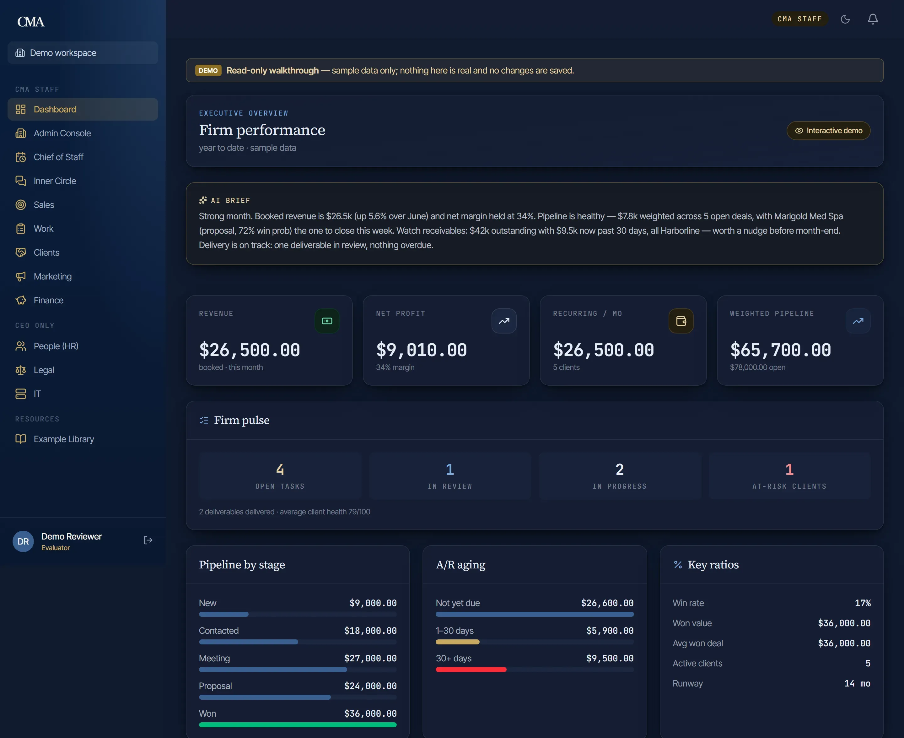
Task: Click the Won stage green bar
Action: tap(298, 725)
